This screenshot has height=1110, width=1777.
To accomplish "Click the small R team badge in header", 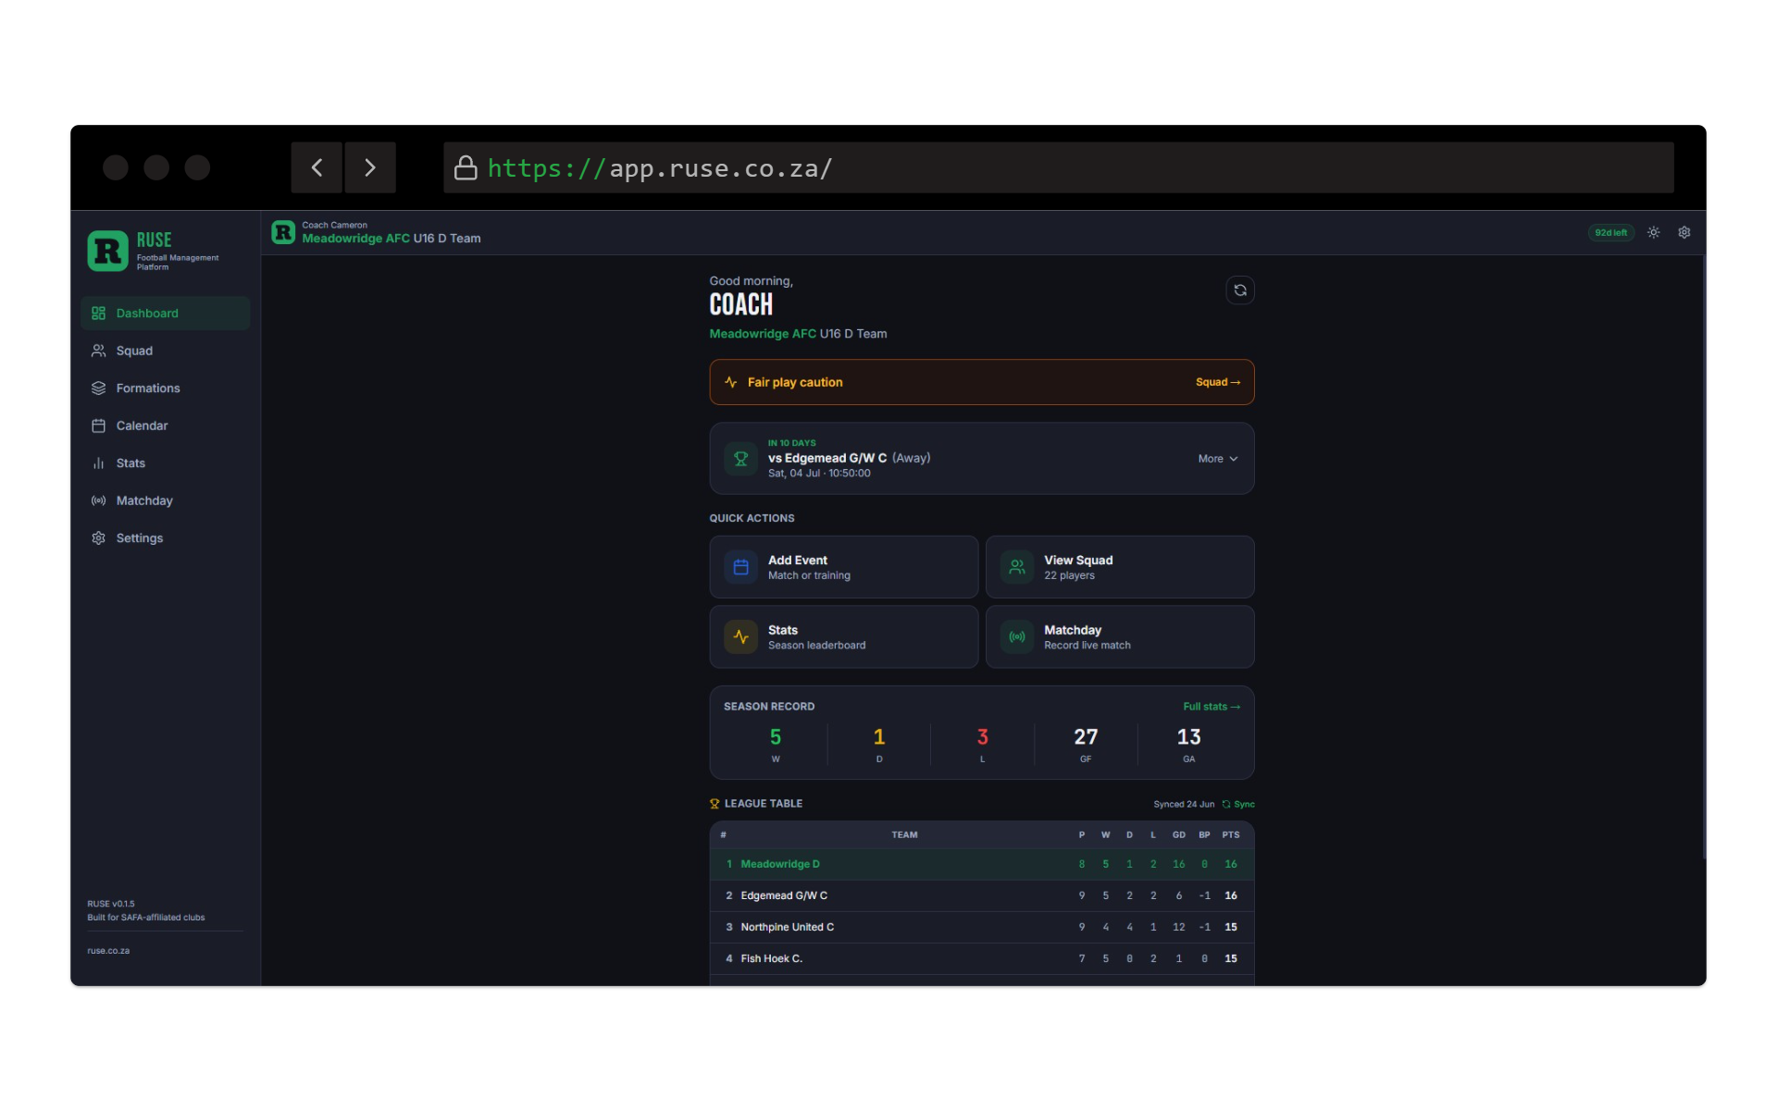I will [283, 232].
